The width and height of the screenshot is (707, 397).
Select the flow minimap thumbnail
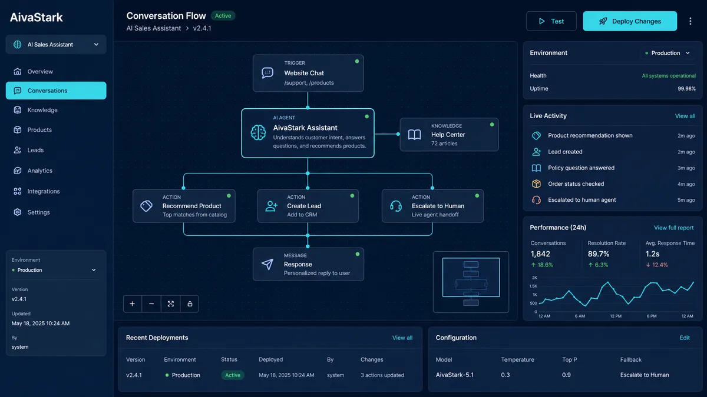point(471,282)
